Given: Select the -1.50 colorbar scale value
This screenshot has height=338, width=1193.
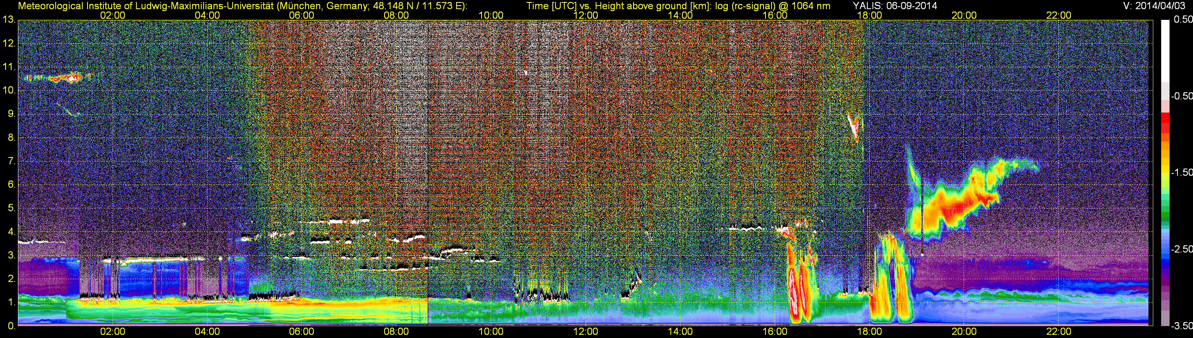Looking at the screenshot, I should 1181,173.
